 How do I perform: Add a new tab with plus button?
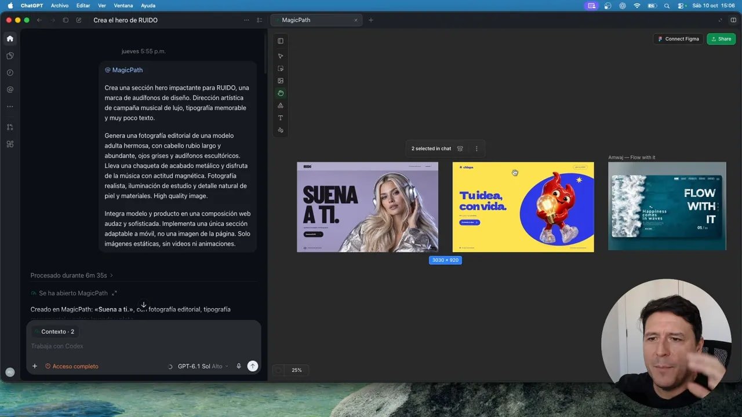pyautogui.click(x=371, y=20)
